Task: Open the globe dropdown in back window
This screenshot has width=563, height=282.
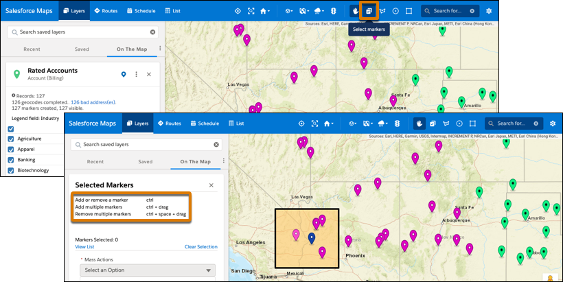Action: [x=289, y=11]
